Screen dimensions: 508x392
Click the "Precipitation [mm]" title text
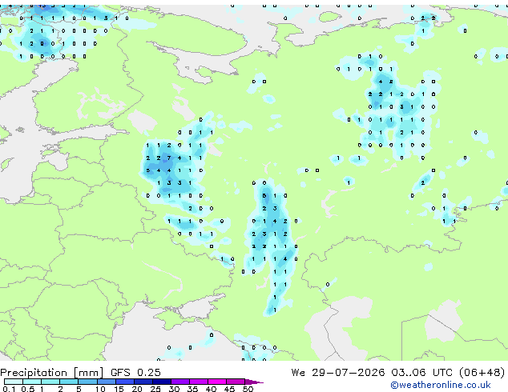(x=52, y=373)
